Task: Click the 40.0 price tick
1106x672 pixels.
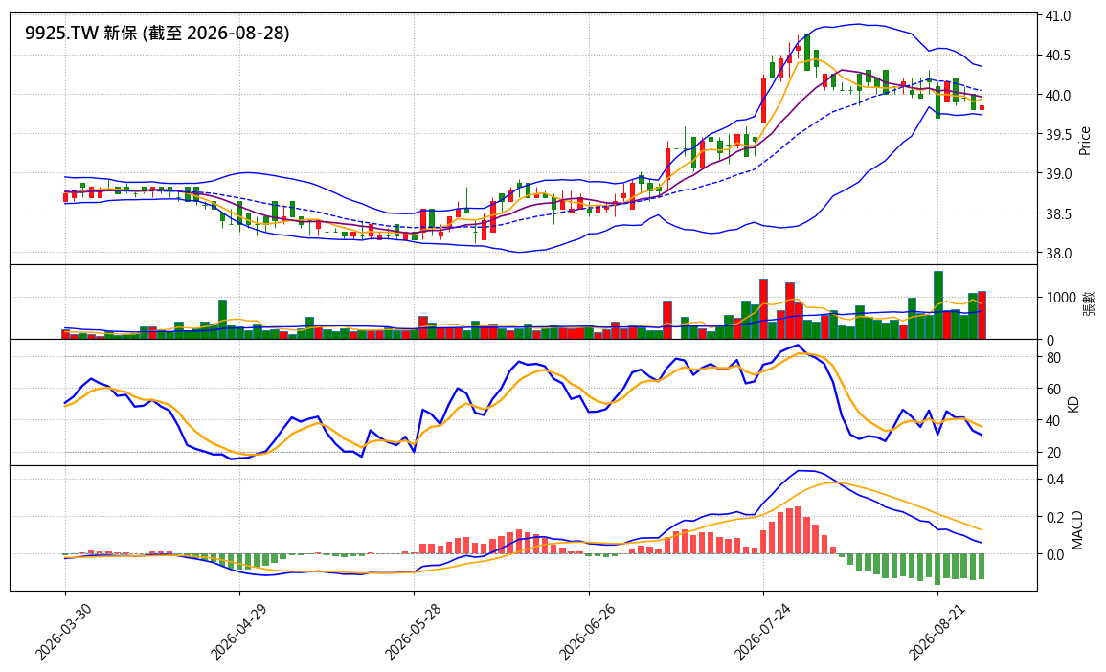Action: click(1058, 95)
